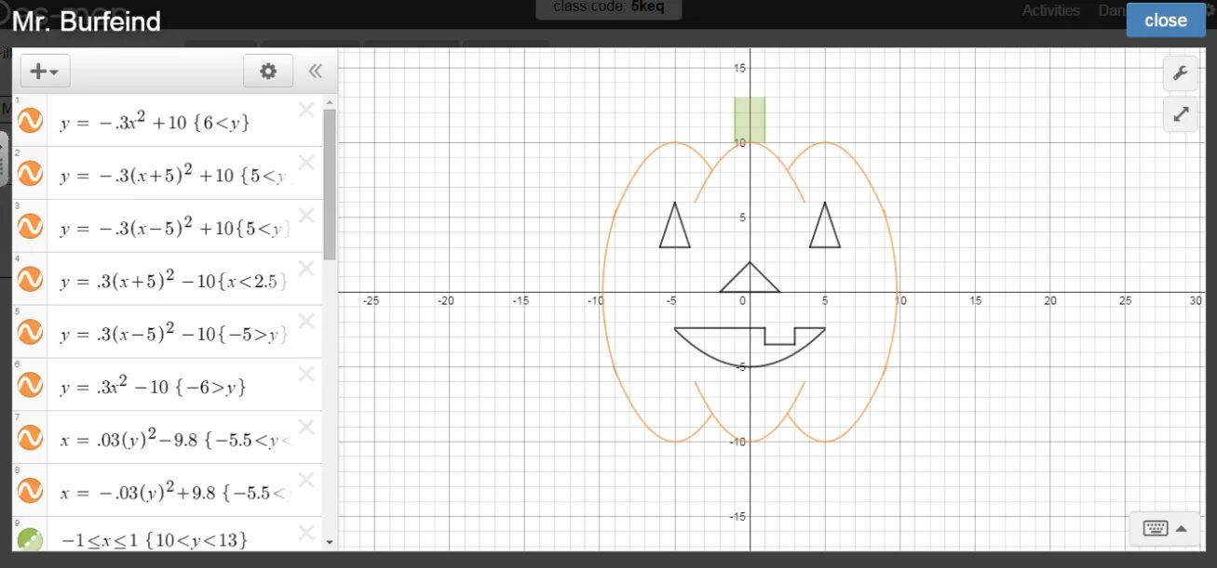Delete expression y = .3(x+5)² - 10

pyautogui.click(x=306, y=269)
